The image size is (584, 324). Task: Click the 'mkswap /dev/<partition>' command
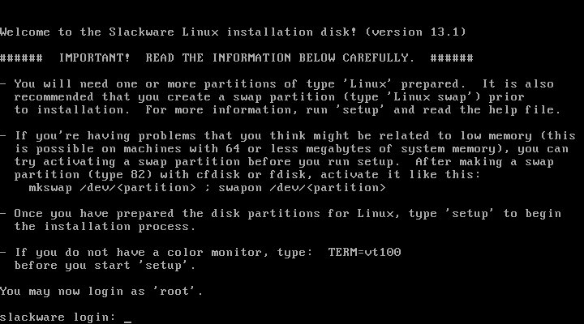tap(112, 188)
